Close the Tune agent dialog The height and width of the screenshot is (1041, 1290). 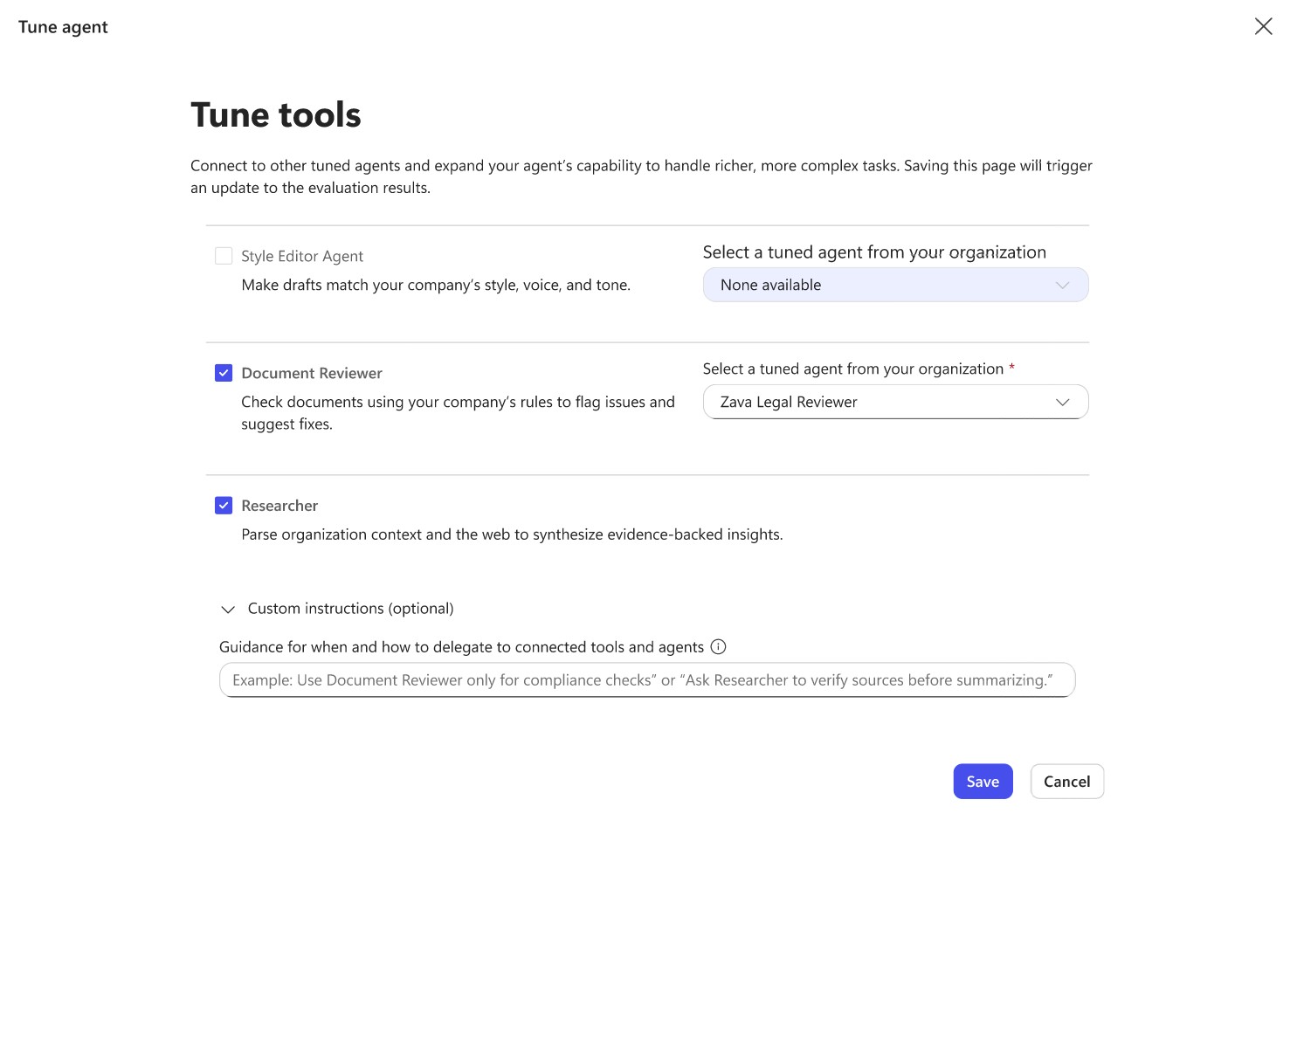1263,26
